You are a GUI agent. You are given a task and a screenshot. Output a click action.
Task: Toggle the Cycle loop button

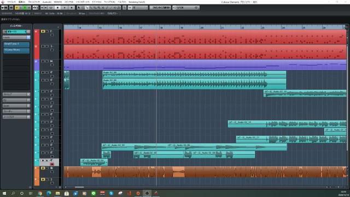(x=51, y=8)
